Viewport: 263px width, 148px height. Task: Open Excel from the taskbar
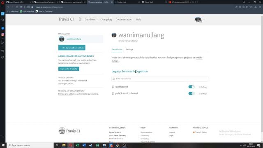(x=77, y=145)
